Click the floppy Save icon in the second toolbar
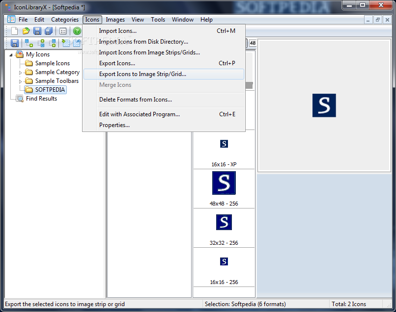 (x=15, y=43)
